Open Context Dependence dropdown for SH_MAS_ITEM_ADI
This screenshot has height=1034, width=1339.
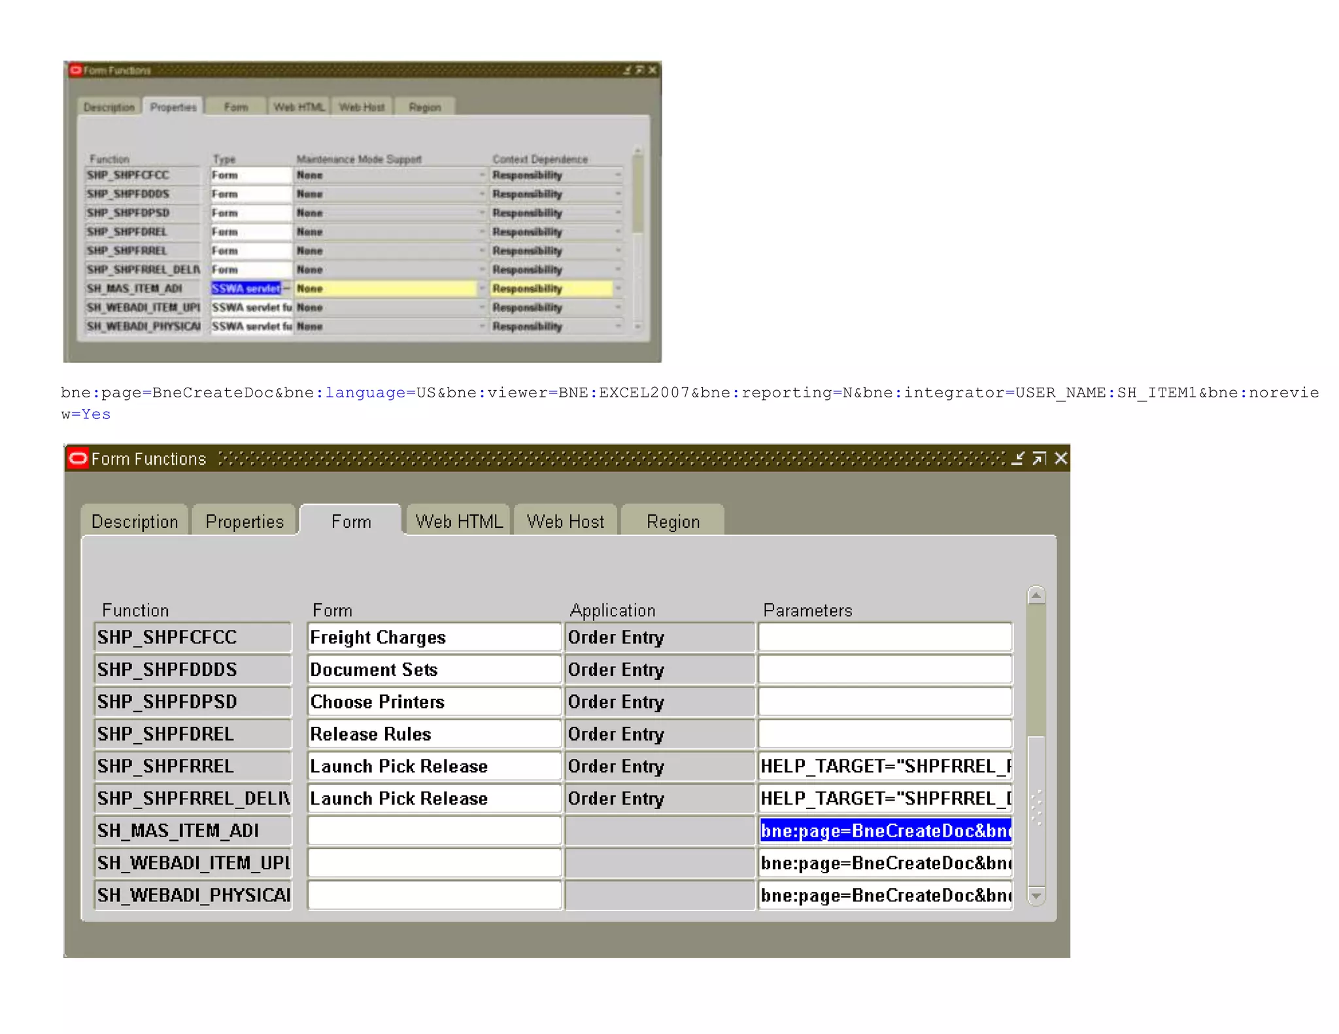point(618,288)
